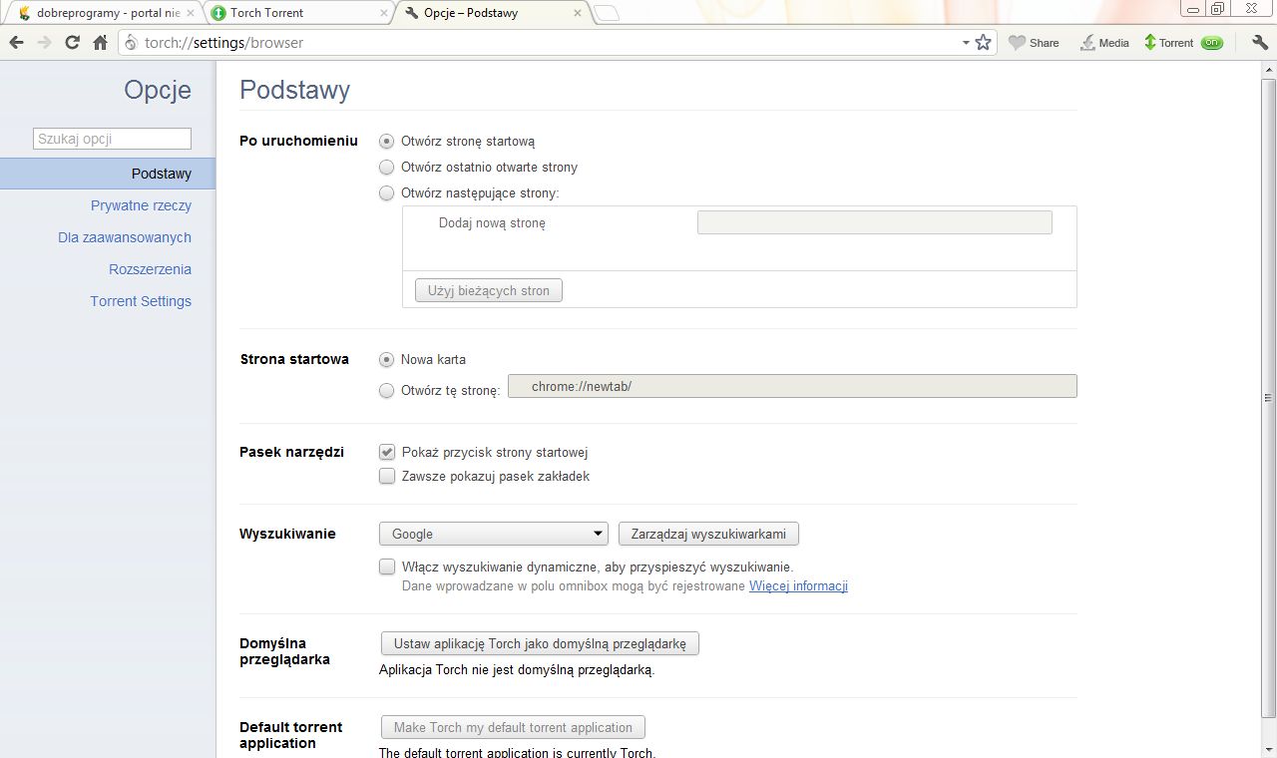Open the Torrent toolbar button
The image size is (1277, 758).
pos(1168,43)
